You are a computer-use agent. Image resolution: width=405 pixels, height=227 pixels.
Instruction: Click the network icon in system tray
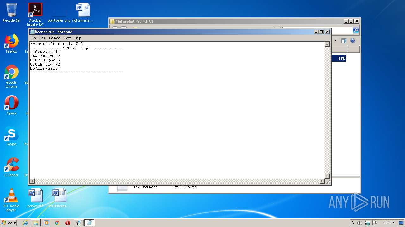(x=367, y=223)
